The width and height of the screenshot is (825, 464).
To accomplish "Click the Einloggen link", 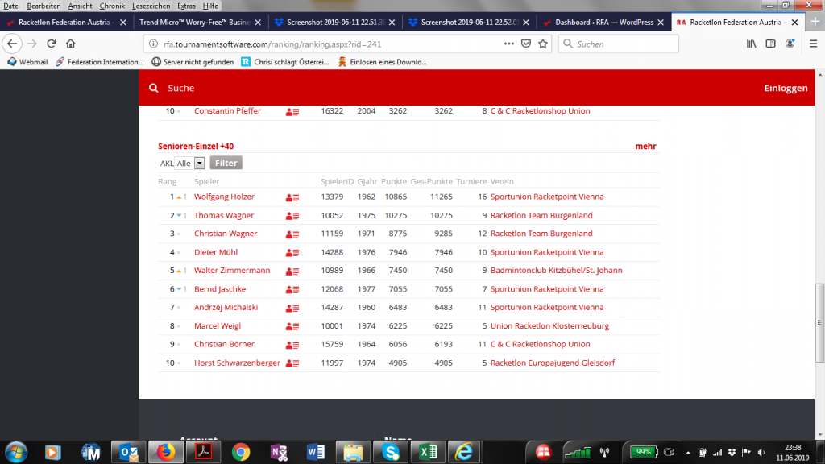I will point(785,89).
